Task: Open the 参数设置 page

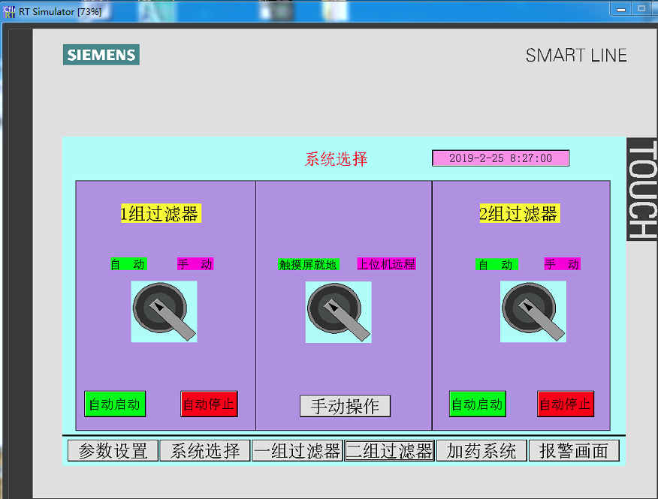Action: pos(113,451)
